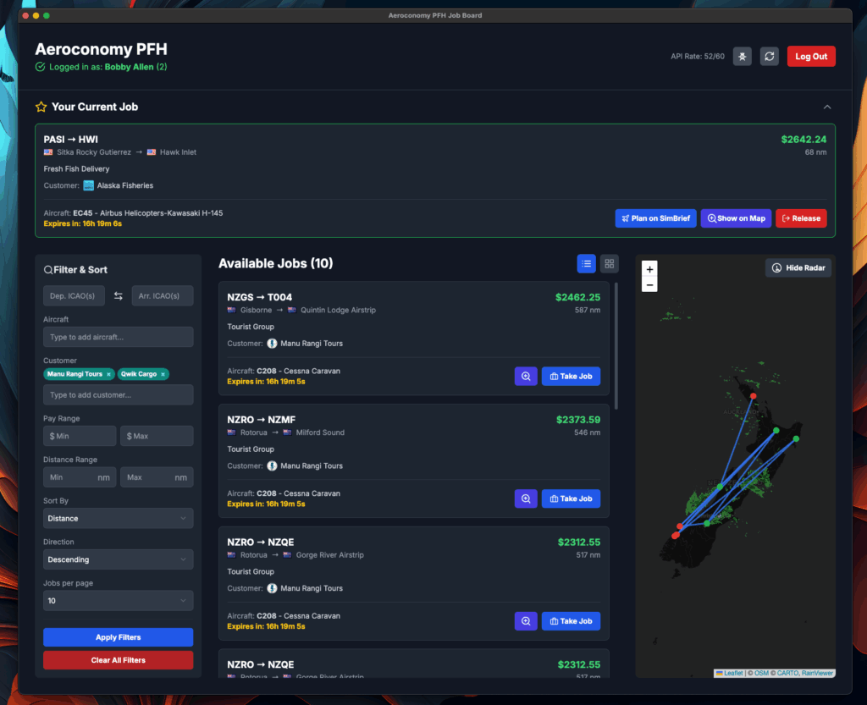Remove Manu Rangi Tours customer filter
Viewport: 867px width, 705px height.
tap(108, 375)
